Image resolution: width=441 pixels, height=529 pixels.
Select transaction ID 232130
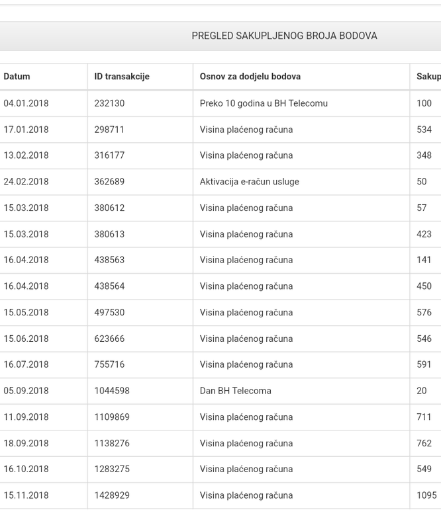pos(109,103)
